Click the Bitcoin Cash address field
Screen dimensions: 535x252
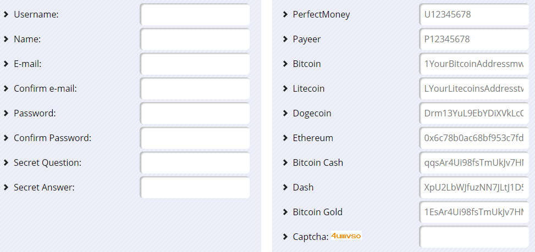tap(475, 163)
